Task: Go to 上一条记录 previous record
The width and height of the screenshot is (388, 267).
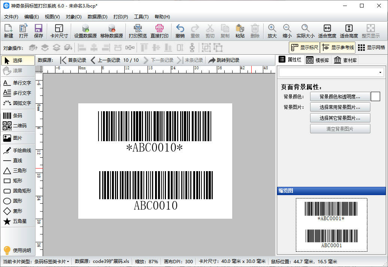Action: (x=105, y=60)
